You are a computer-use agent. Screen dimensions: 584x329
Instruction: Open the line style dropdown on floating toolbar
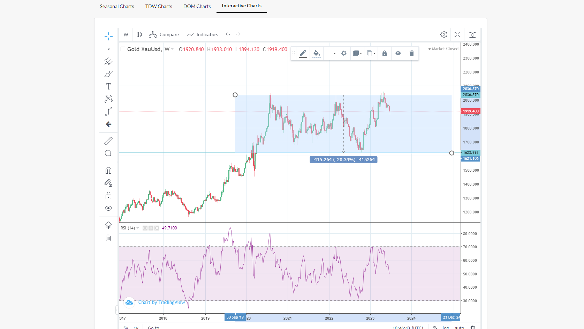click(x=330, y=53)
